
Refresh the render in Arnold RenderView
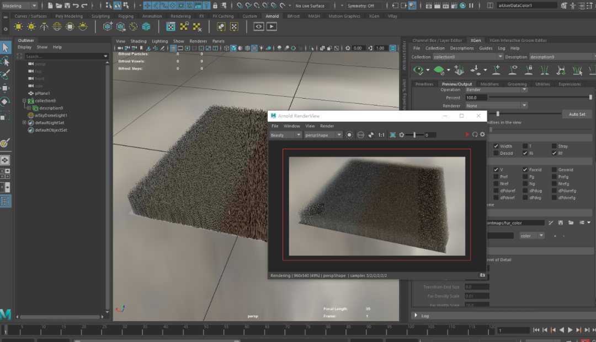[x=475, y=135]
